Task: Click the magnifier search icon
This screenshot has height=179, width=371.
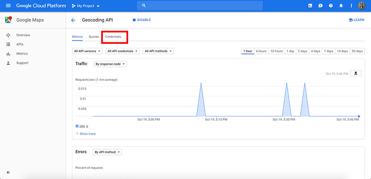Action: [144, 5]
